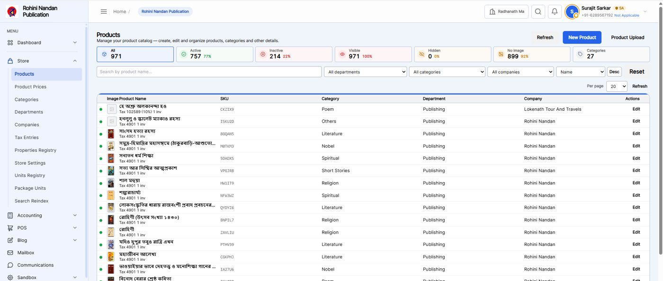Click the tag icon on Categories 27 card
This screenshot has height=281, width=663.
pos(581,54)
